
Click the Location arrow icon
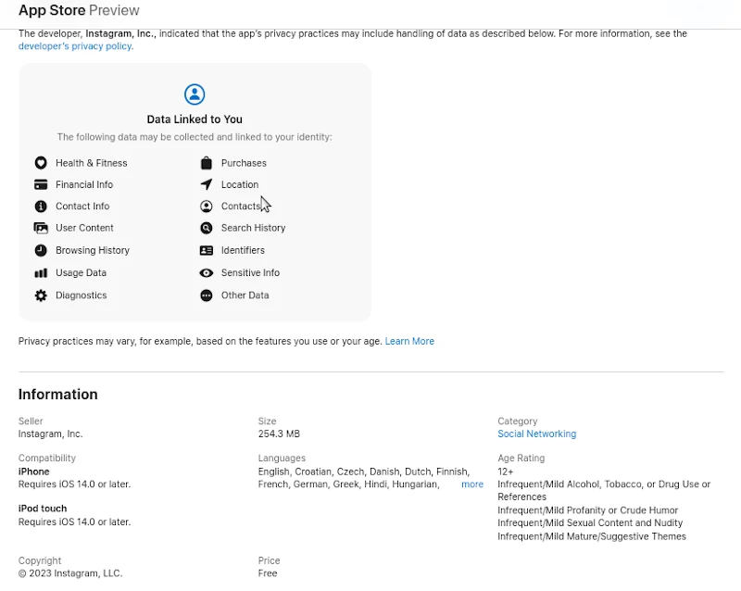pos(206,184)
